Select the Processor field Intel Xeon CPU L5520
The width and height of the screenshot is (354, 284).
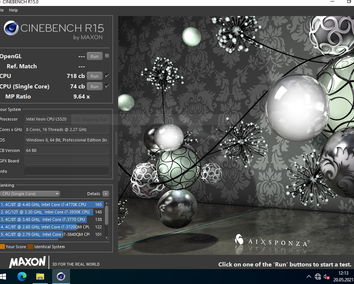(x=67, y=119)
